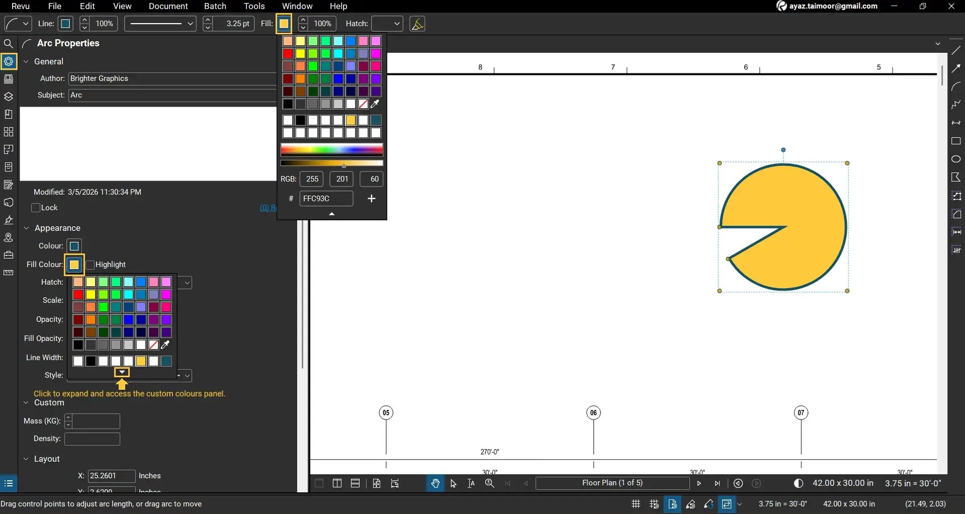The height and width of the screenshot is (514, 965).
Task: Open the Batch menu
Action: (x=215, y=6)
